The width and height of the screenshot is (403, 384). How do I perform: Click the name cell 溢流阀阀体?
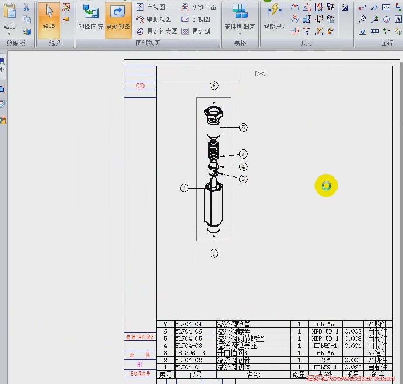click(253, 367)
